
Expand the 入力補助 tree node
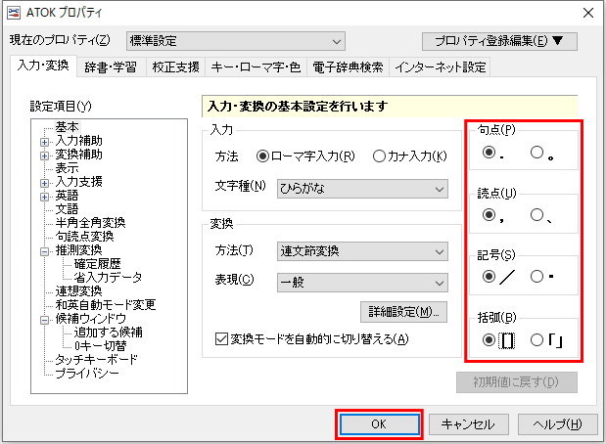tap(45, 141)
